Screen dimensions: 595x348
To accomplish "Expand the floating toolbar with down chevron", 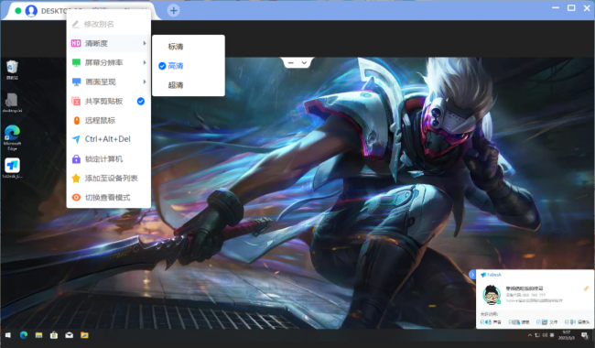I will 304,62.
